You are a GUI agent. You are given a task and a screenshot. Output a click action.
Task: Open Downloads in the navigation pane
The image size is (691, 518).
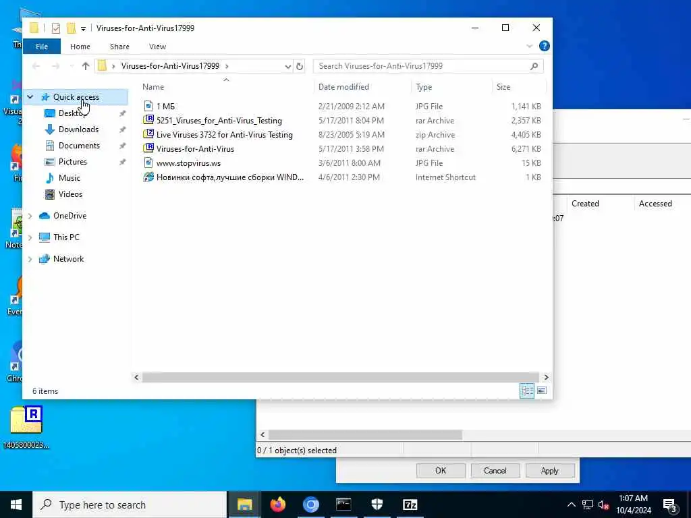78,129
